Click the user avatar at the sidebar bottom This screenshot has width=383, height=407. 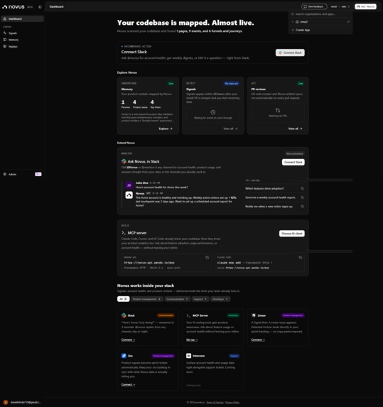coord(6,402)
